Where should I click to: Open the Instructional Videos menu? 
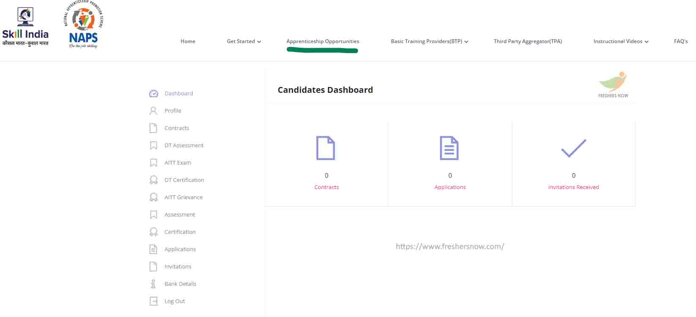click(618, 41)
